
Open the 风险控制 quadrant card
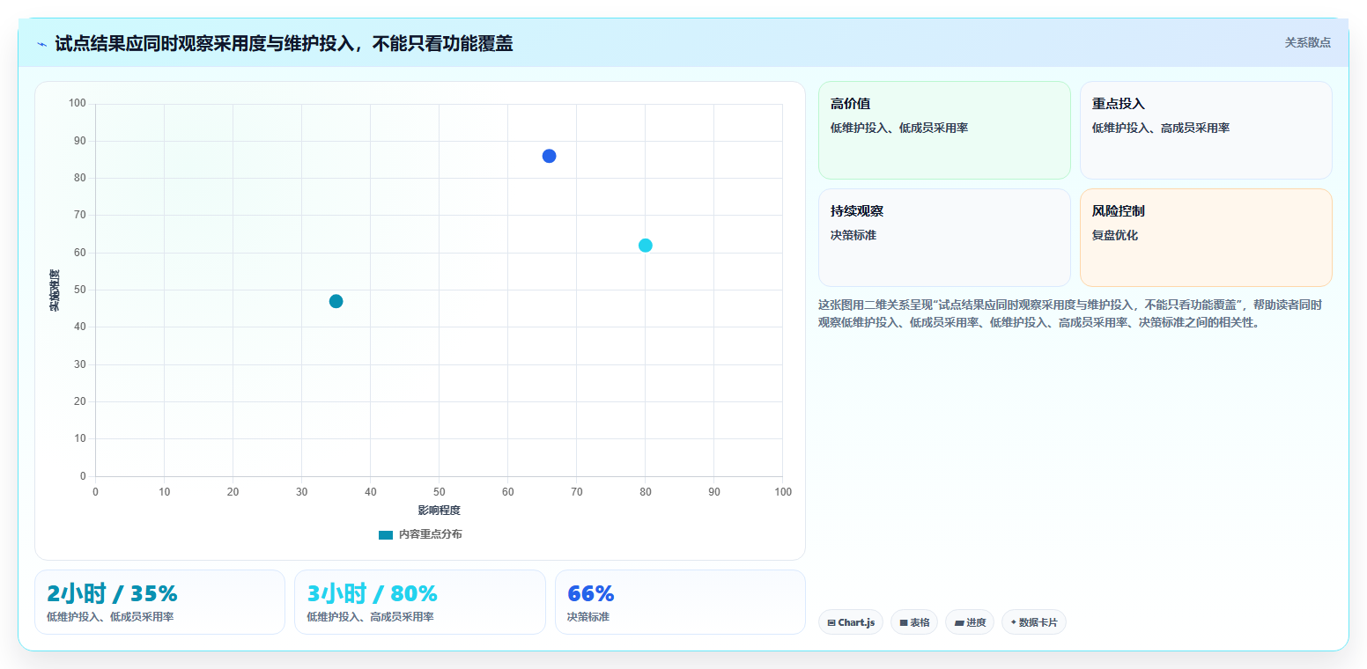pyautogui.click(x=1206, y=238)
